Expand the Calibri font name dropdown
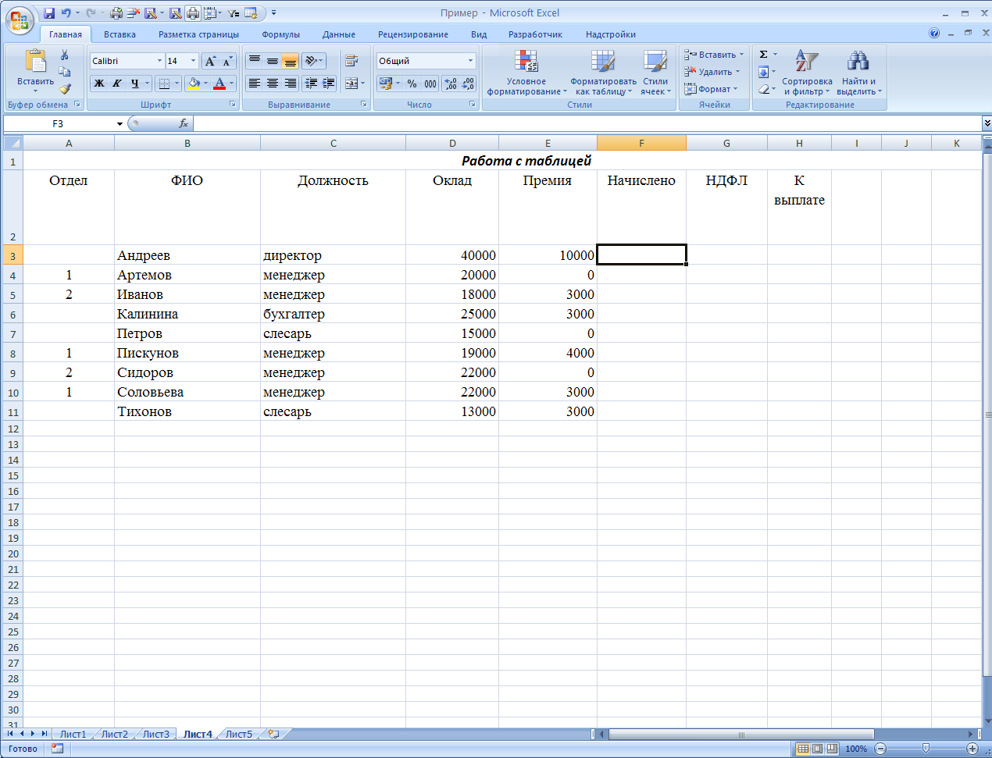The height and width of the screenshot is (758, 992). point(159,61)
